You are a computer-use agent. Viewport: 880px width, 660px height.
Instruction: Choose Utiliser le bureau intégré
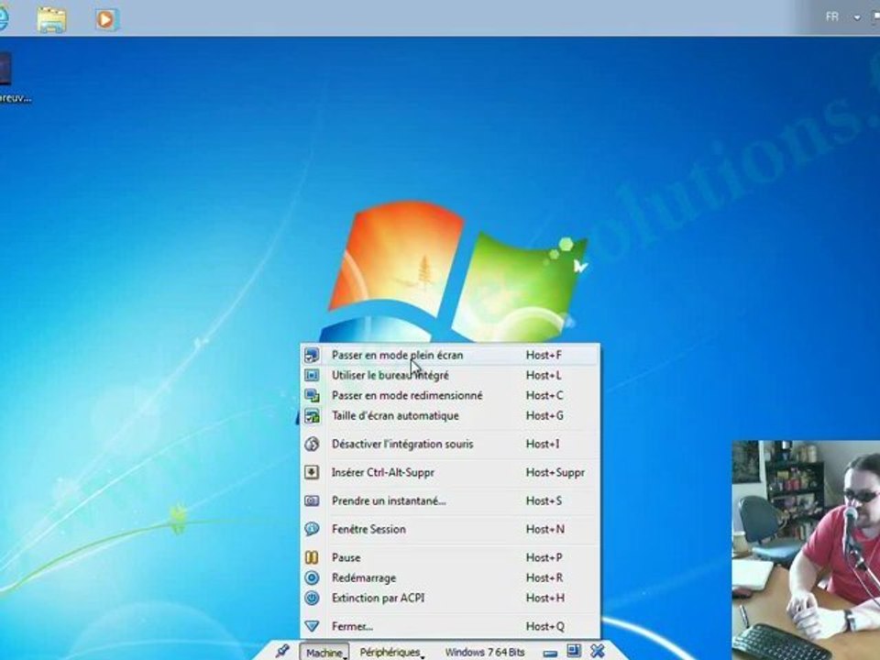[x=450, y=375]
